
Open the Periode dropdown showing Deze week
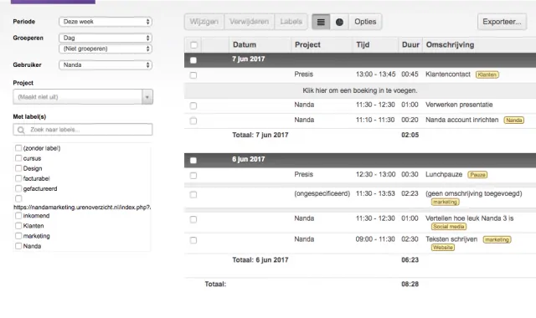pos(106,22)
